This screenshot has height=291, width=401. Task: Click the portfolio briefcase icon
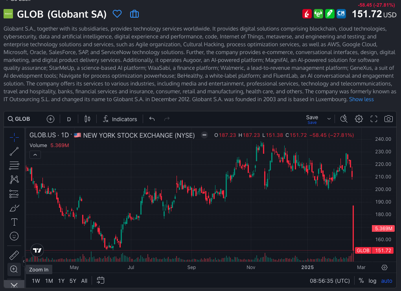134,14
